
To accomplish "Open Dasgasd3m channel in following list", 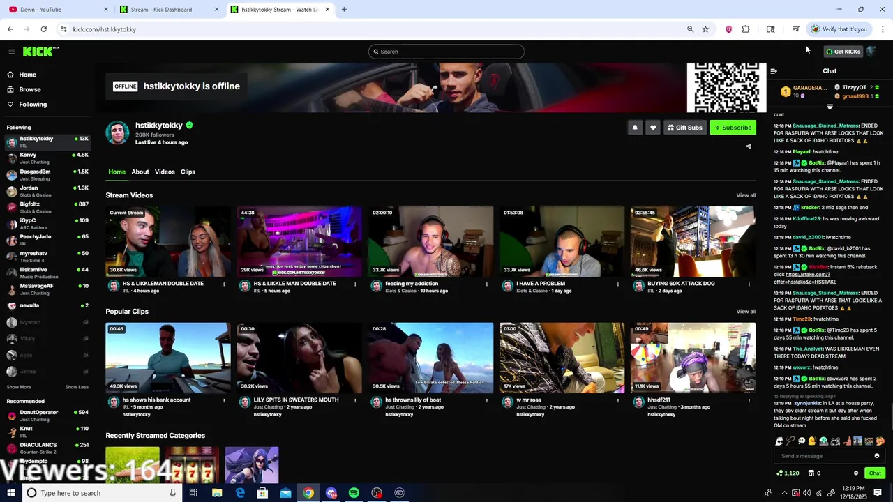I will (x=47, y=174).
